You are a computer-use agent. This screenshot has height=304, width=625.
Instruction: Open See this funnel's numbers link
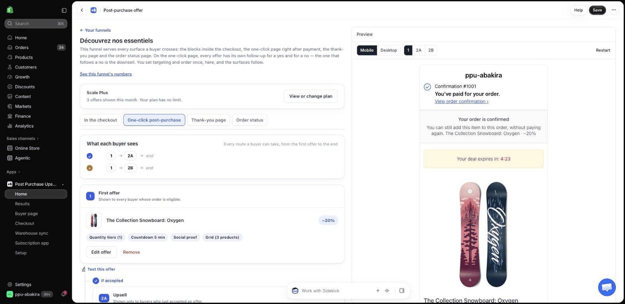click(106, 74)
